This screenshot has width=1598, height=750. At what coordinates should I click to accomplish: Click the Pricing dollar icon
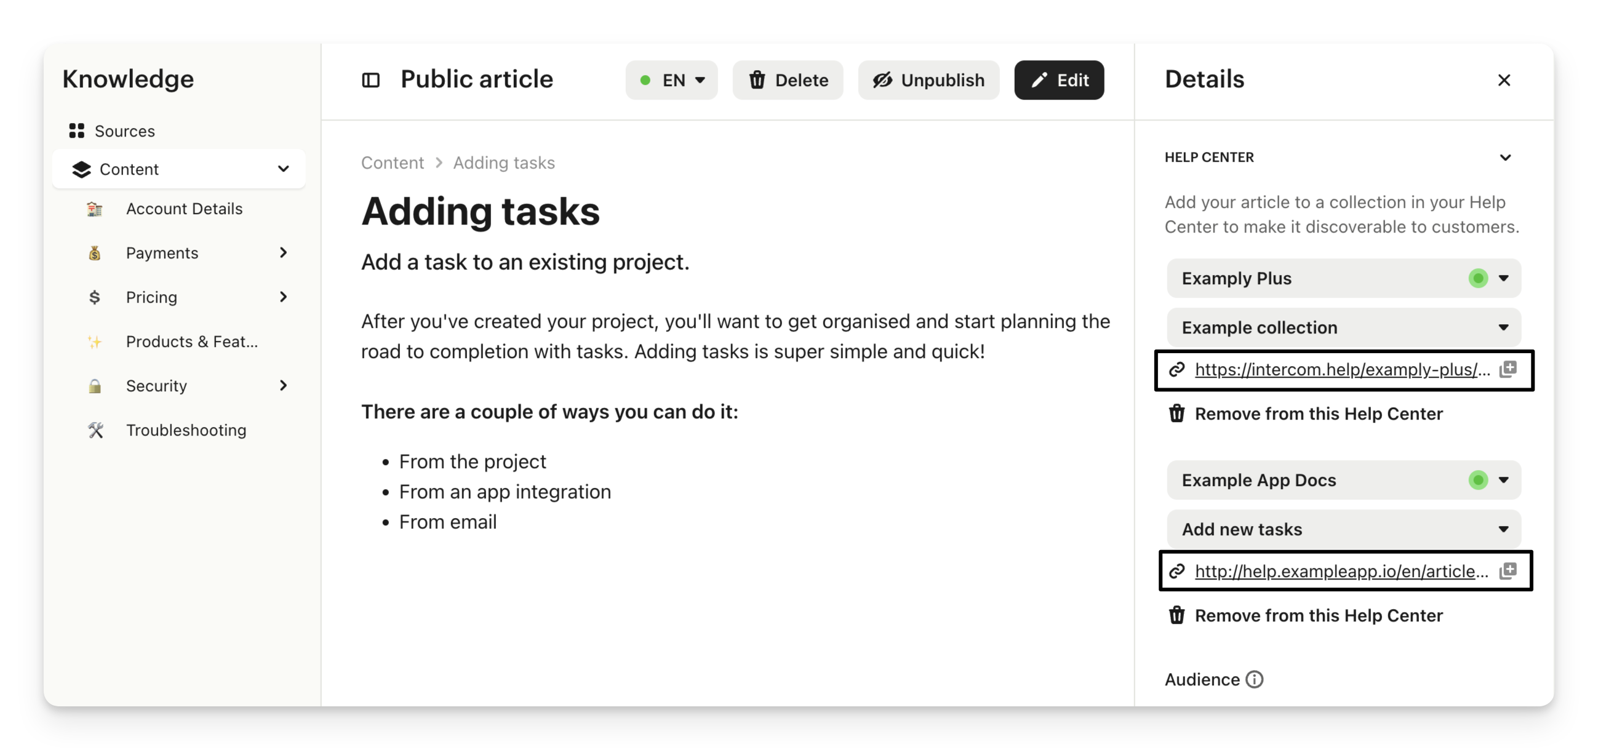(x=95, y=297)
